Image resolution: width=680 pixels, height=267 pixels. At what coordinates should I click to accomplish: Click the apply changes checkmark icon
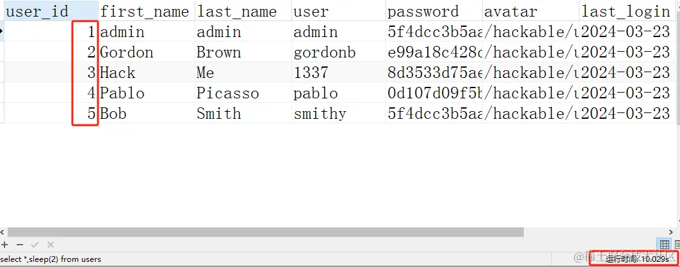point(35,245)
